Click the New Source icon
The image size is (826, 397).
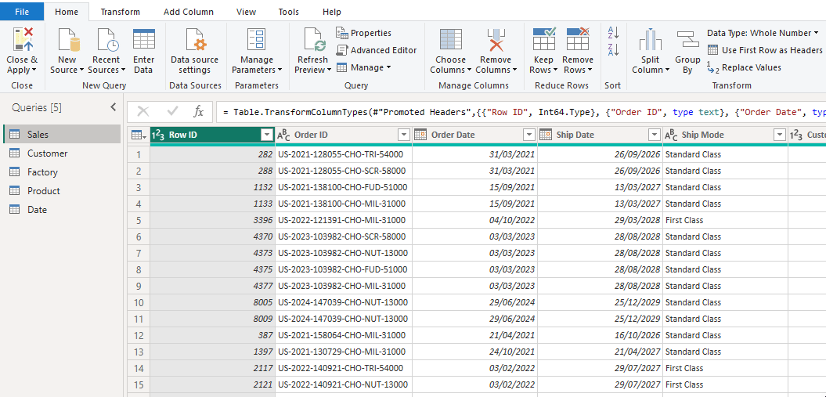[x=68, y=40]
